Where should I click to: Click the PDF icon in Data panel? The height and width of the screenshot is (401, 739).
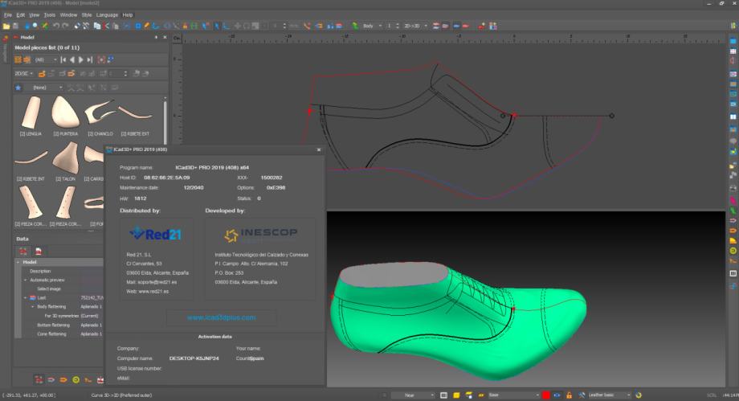coord(37,252)
